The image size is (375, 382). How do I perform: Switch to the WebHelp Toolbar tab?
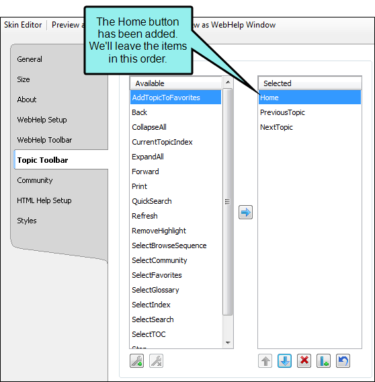[x=44, y=140]
